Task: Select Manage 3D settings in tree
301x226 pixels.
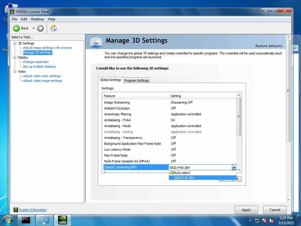Action: click(x=37, y=52)
